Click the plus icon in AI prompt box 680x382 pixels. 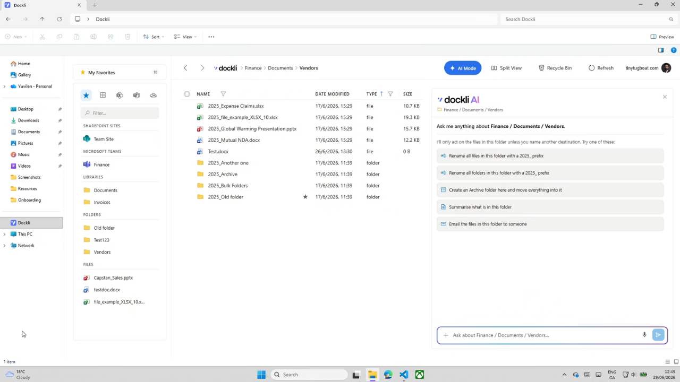tap(446, 335)
